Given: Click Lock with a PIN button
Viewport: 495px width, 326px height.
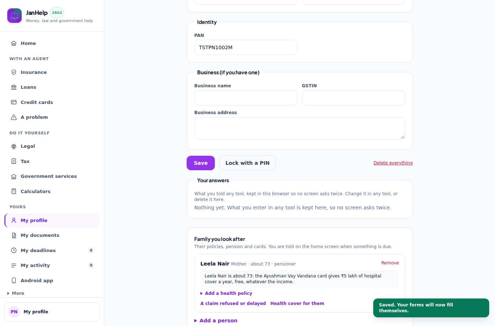Looking at the screenshot, I should click(247, 163).
